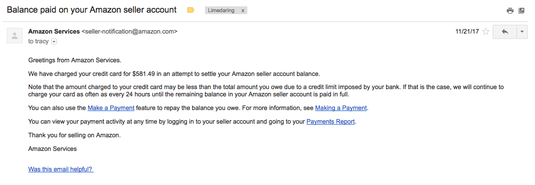
Task: Click the seller-notification@amazon.com address
Action: click(x=129, y=32)
